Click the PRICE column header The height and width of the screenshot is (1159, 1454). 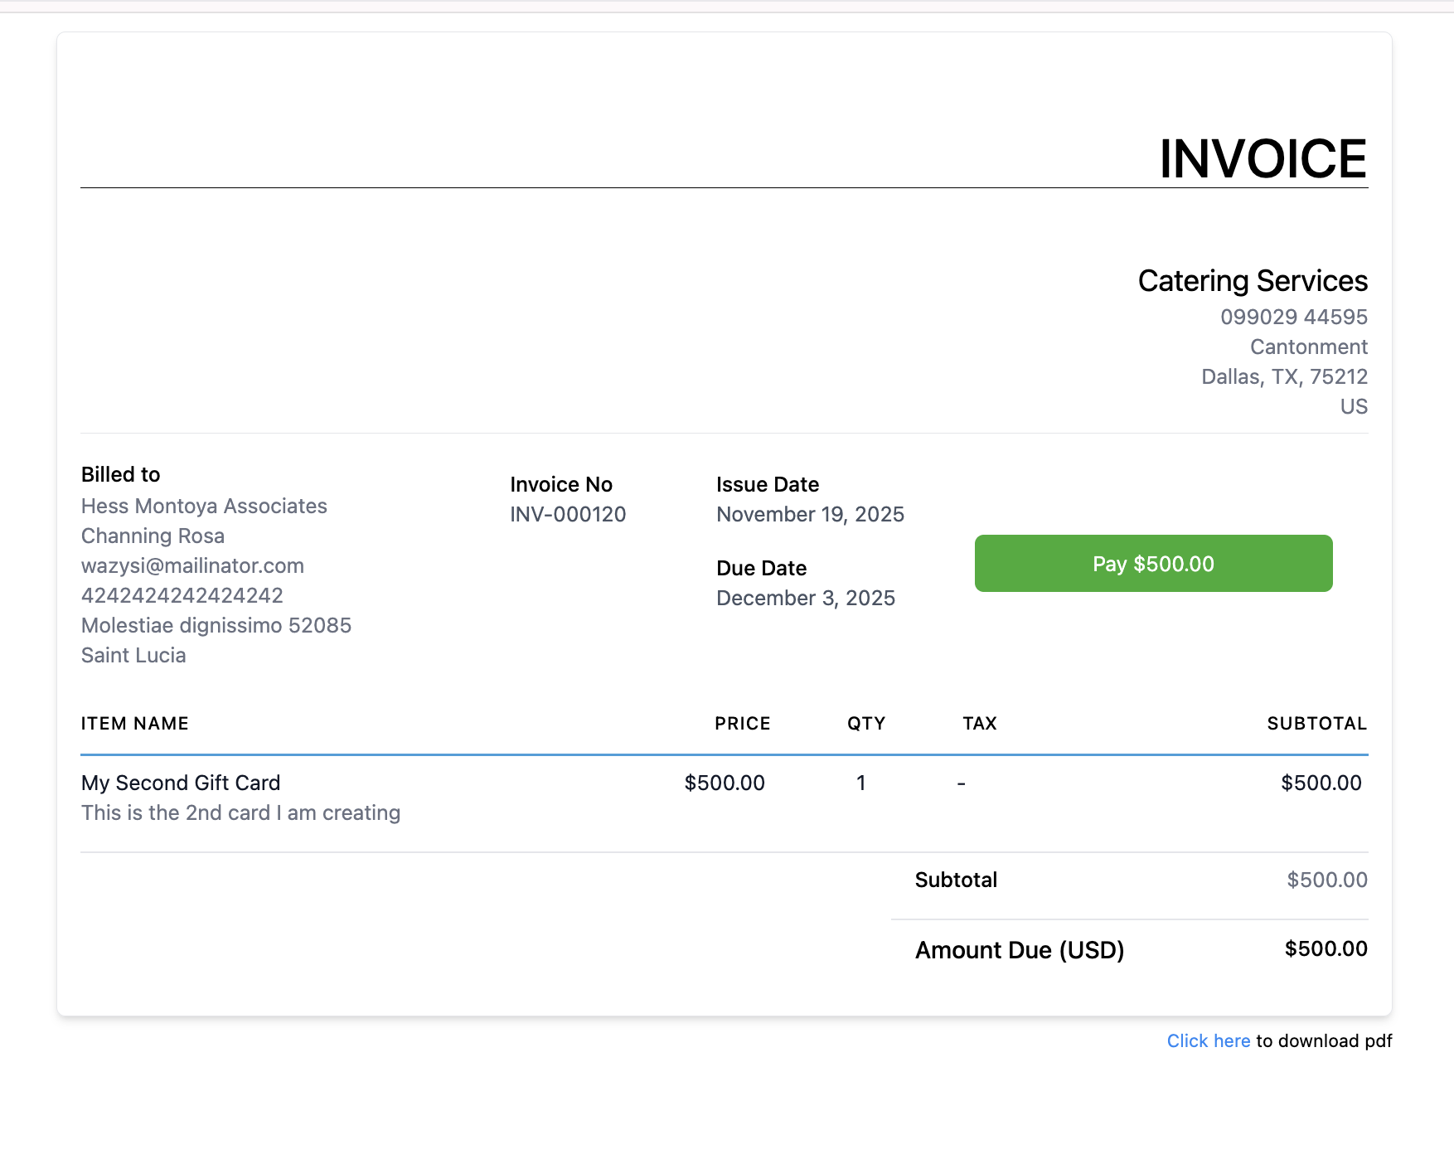[x=743, y=723]
